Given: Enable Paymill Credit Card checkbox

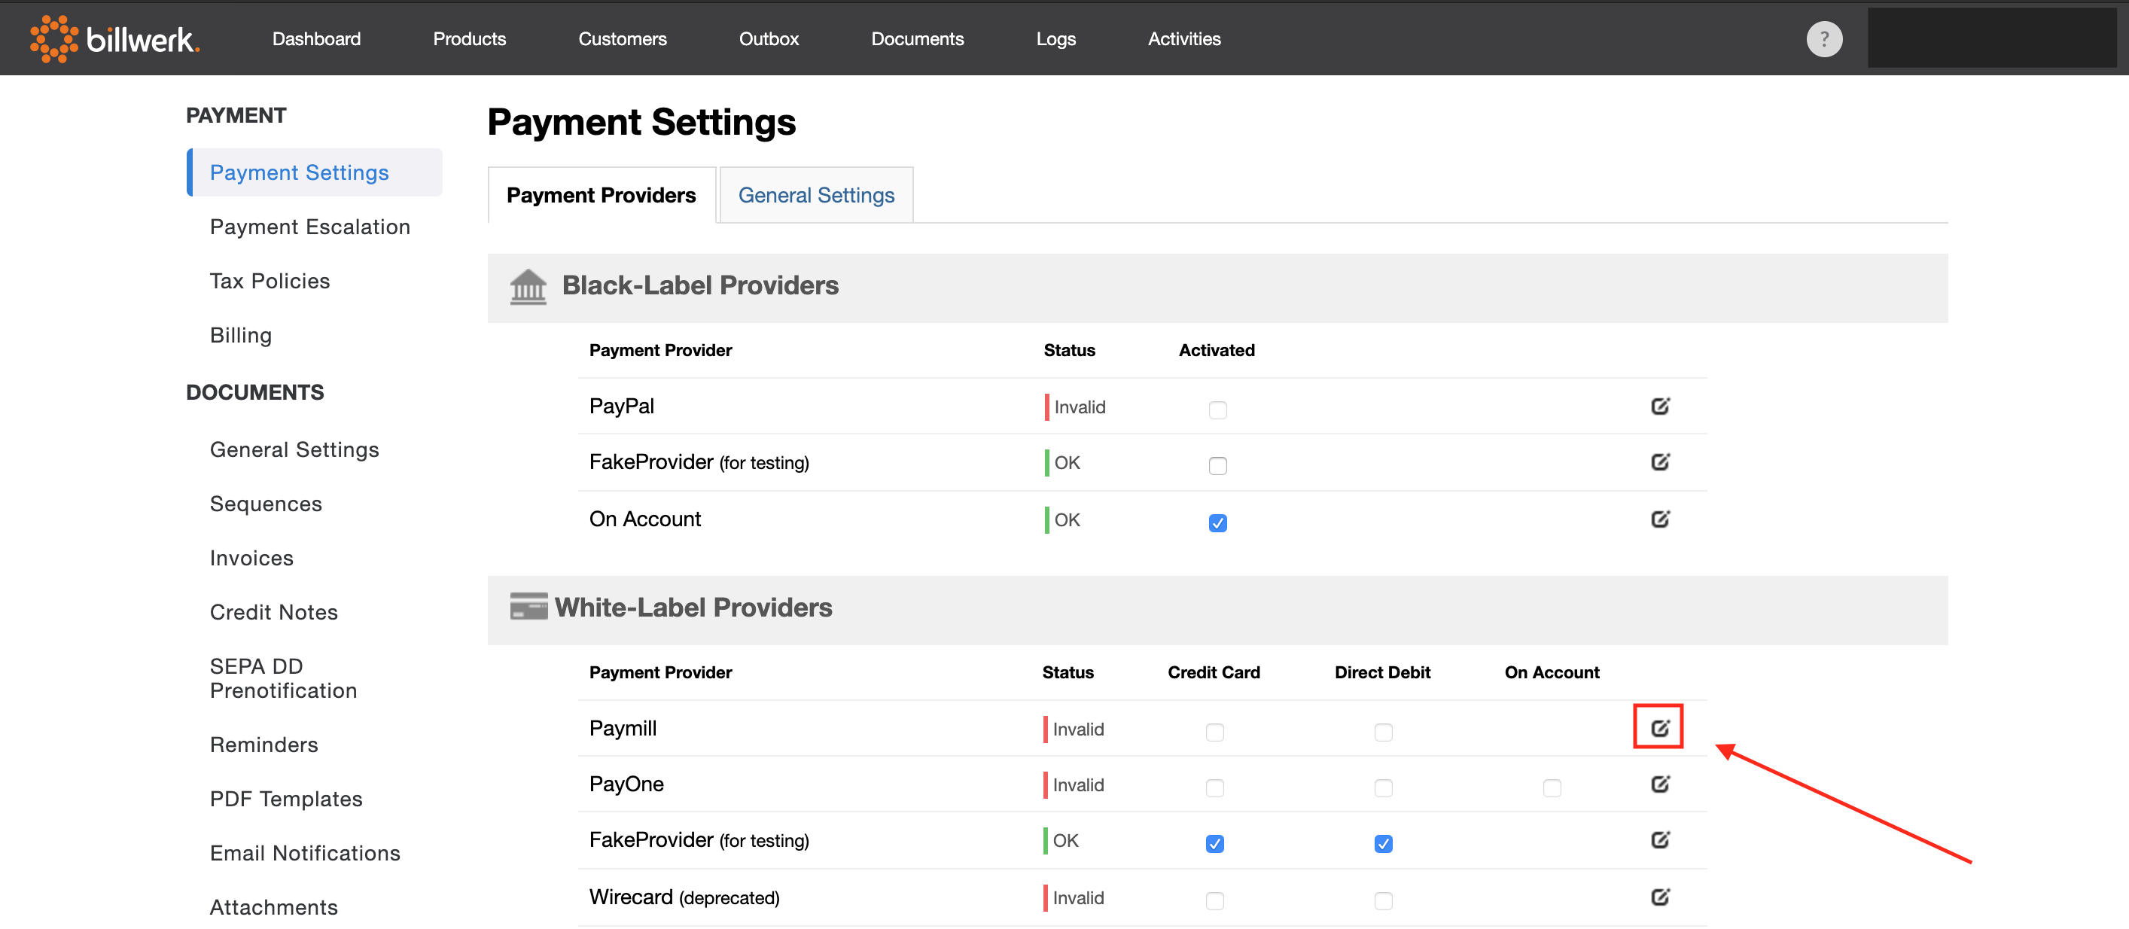Looking at the screenshot, I should (x=1214, y=732).
